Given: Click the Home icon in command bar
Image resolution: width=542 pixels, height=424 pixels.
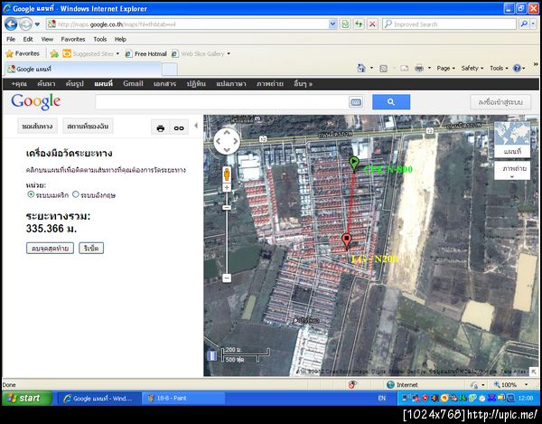Looking at the screenshot, I should pos(361,68).
